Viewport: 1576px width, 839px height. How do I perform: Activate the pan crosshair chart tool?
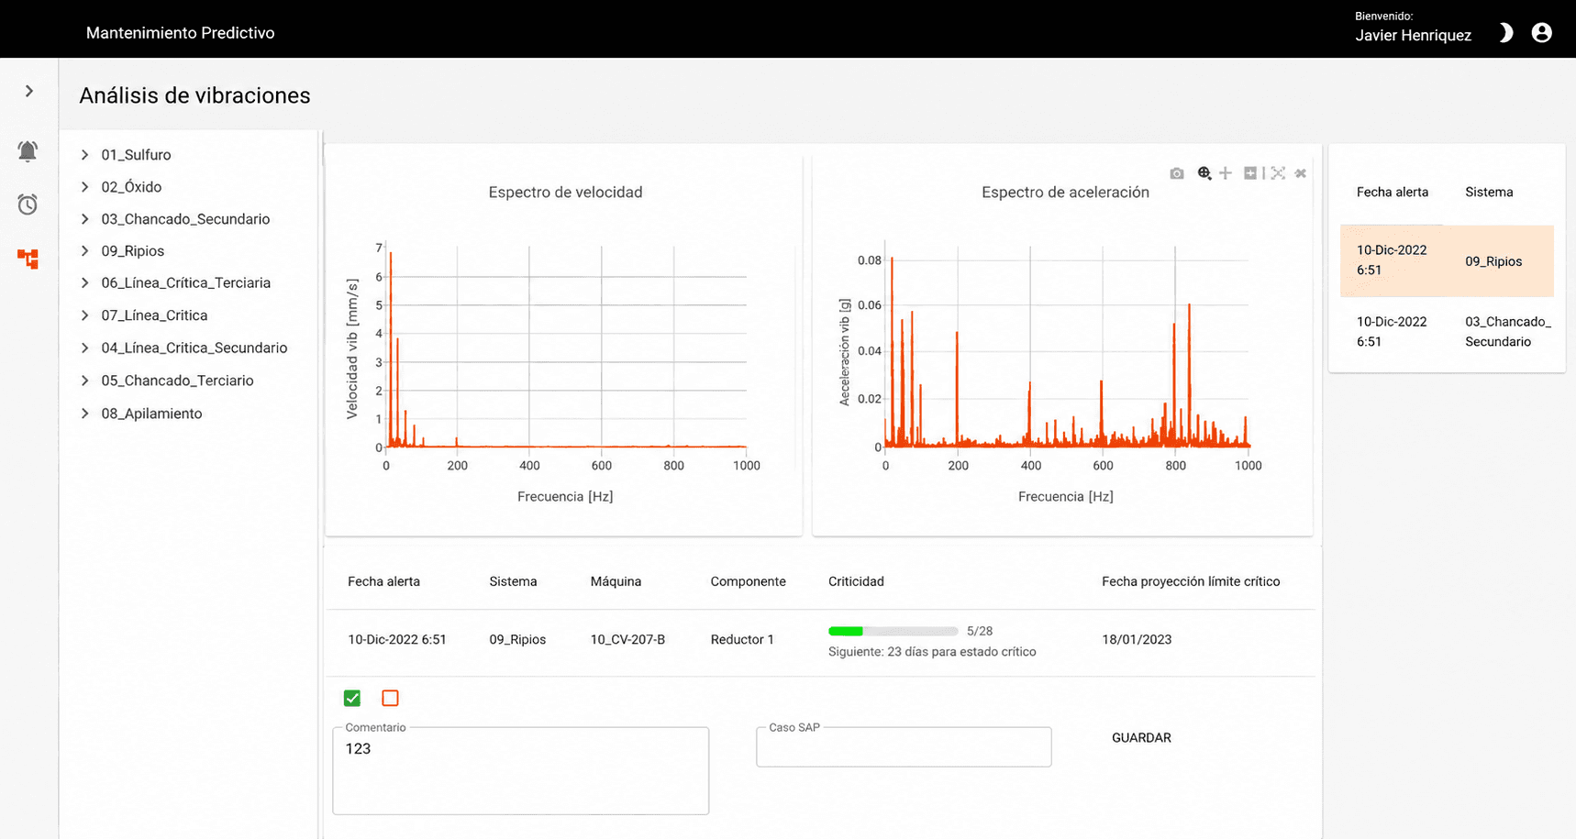coord(1226,173)
